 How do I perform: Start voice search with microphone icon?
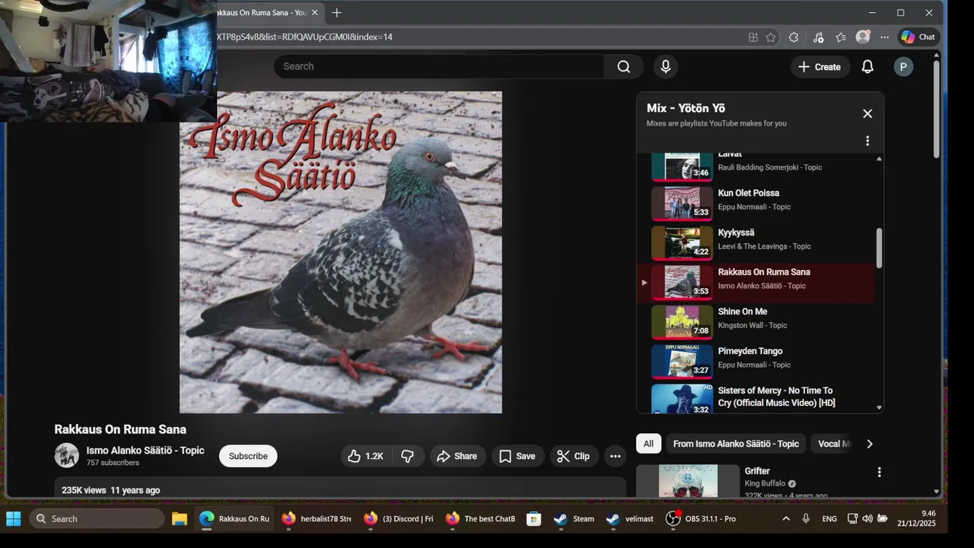click(666, 66)
